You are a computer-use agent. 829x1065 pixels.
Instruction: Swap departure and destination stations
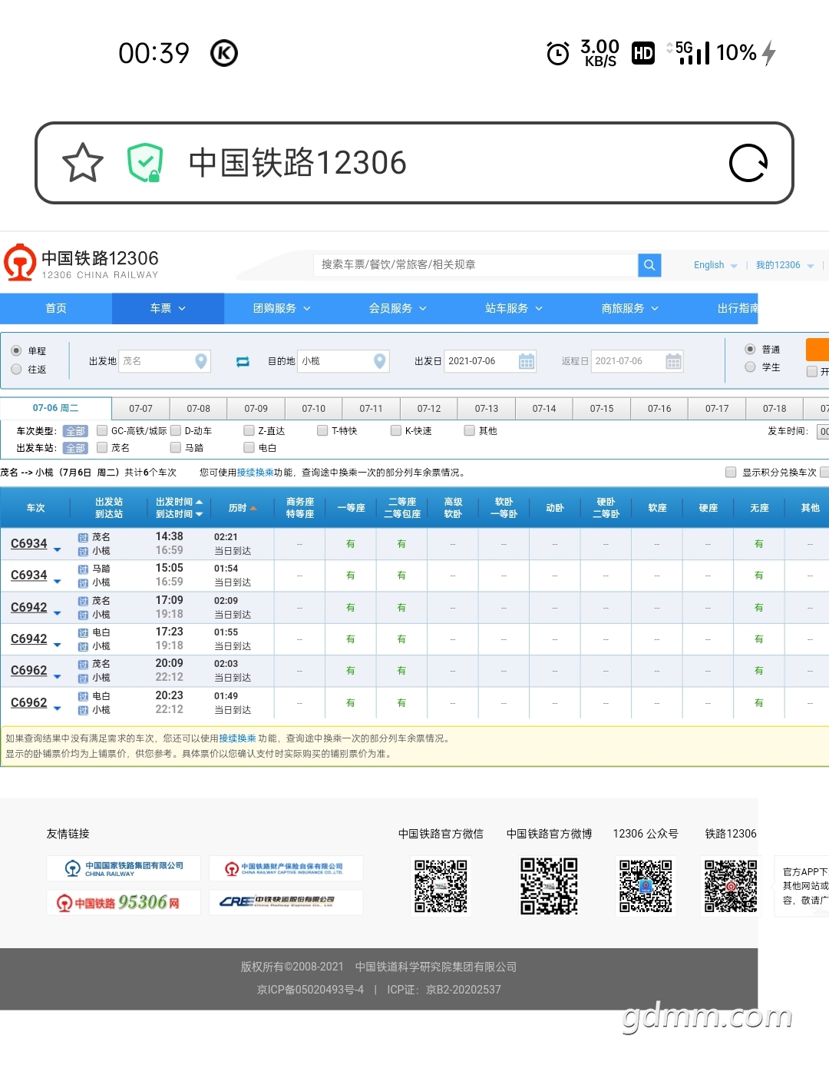pos(243,361)
